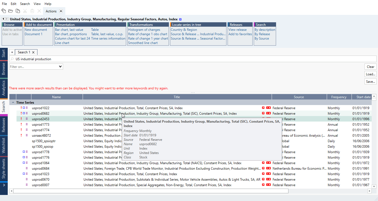The width and height of the screenshot is (378, 201).
Task: Open the File menu
Action: 4,4
